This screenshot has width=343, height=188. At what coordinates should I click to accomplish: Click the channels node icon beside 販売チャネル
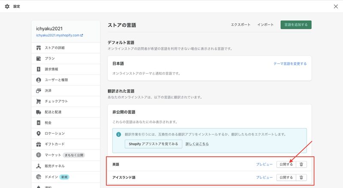point(39,166)
